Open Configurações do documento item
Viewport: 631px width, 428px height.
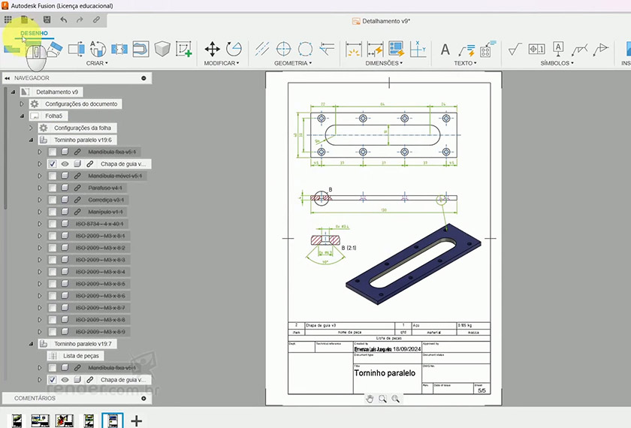(80, 104)
